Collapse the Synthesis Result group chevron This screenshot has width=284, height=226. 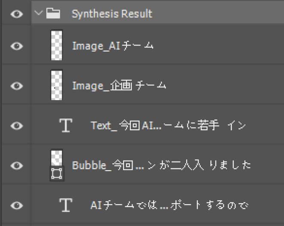click(x=39, y=13)
